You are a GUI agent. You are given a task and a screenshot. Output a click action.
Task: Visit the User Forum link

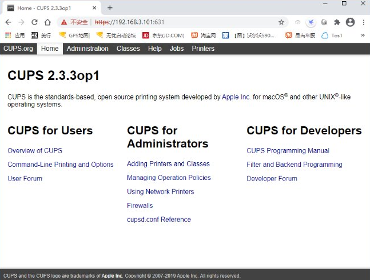point(25,178)
